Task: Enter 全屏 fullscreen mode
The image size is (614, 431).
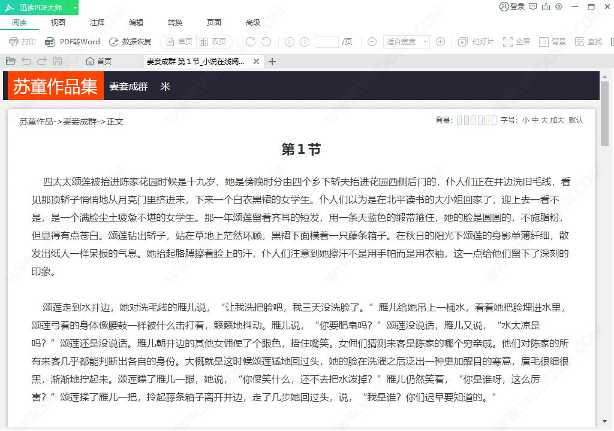Action: point(516,42)
